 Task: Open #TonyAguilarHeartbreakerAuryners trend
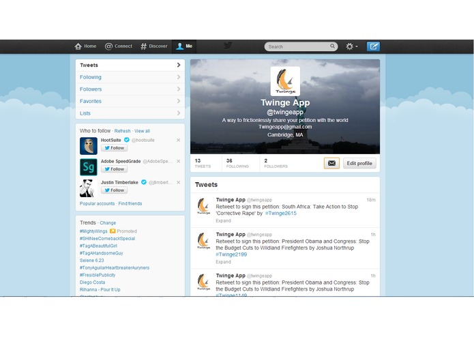pos(115,267)
